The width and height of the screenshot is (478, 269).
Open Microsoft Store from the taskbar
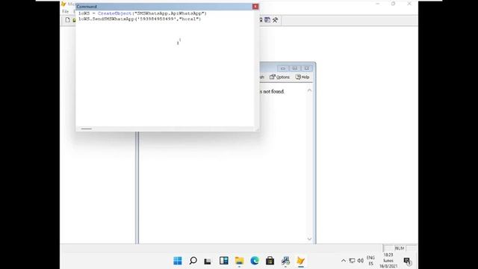click(270, 261)
